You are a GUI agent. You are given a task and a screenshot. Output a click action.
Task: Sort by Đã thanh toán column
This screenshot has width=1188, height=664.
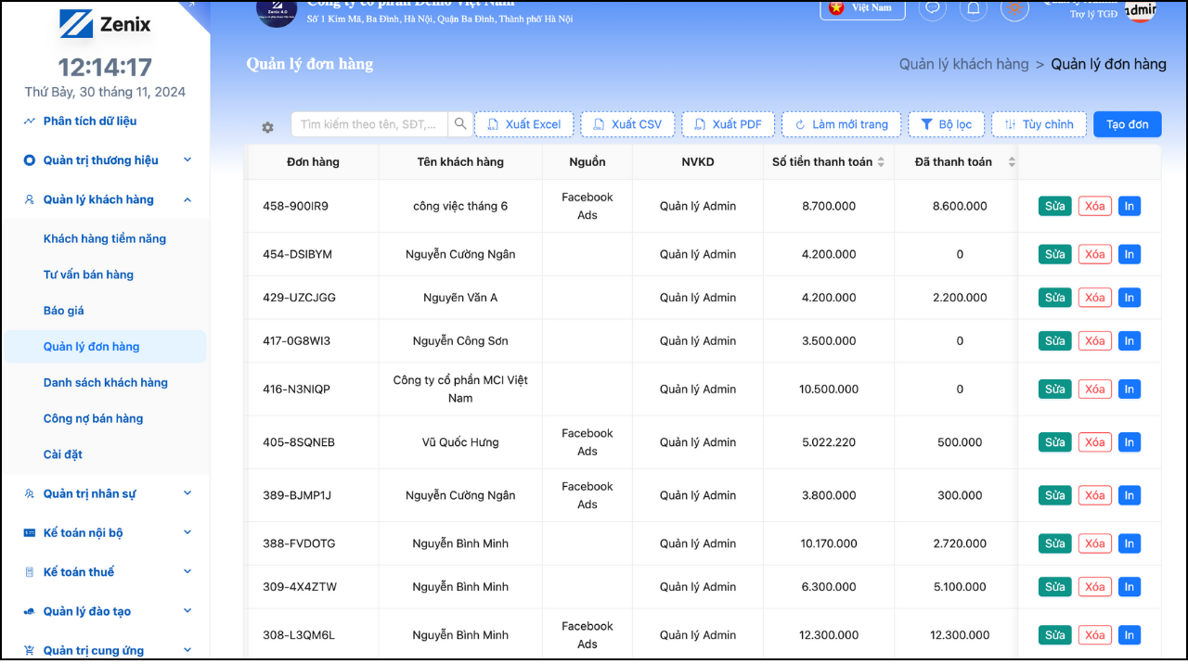1011,162
